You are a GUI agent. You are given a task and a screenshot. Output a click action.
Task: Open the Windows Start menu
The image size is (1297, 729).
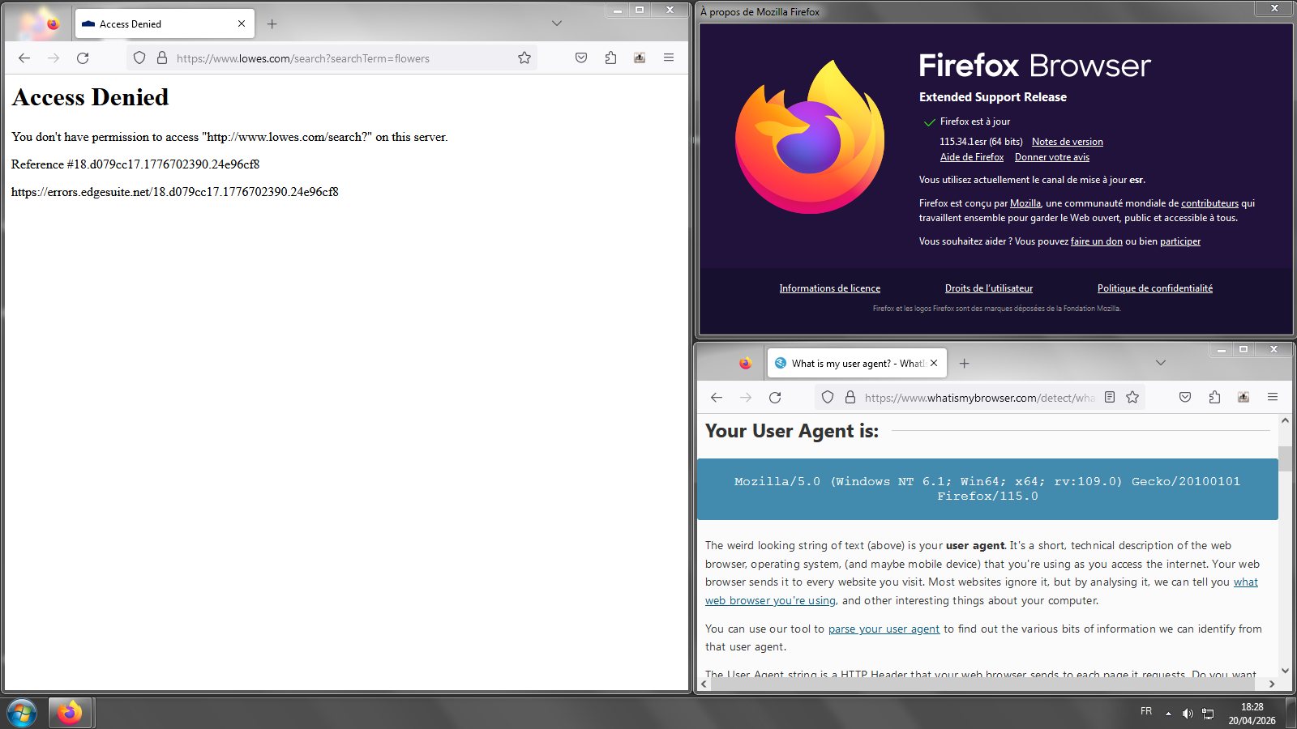22,714
